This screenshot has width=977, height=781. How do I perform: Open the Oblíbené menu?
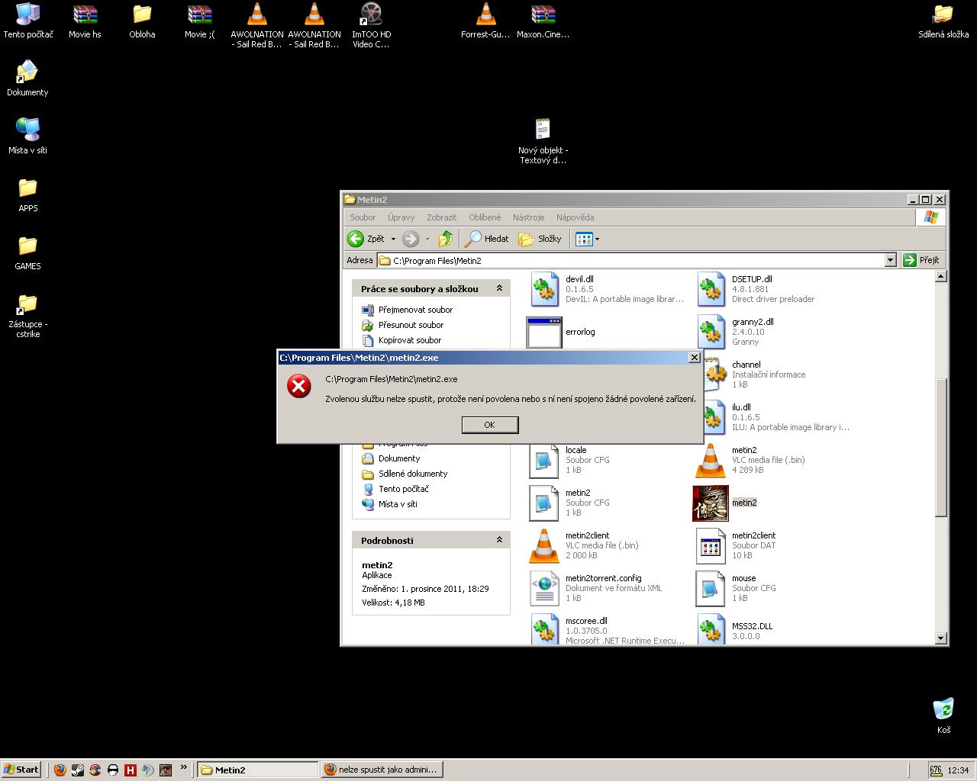point(485,217)
